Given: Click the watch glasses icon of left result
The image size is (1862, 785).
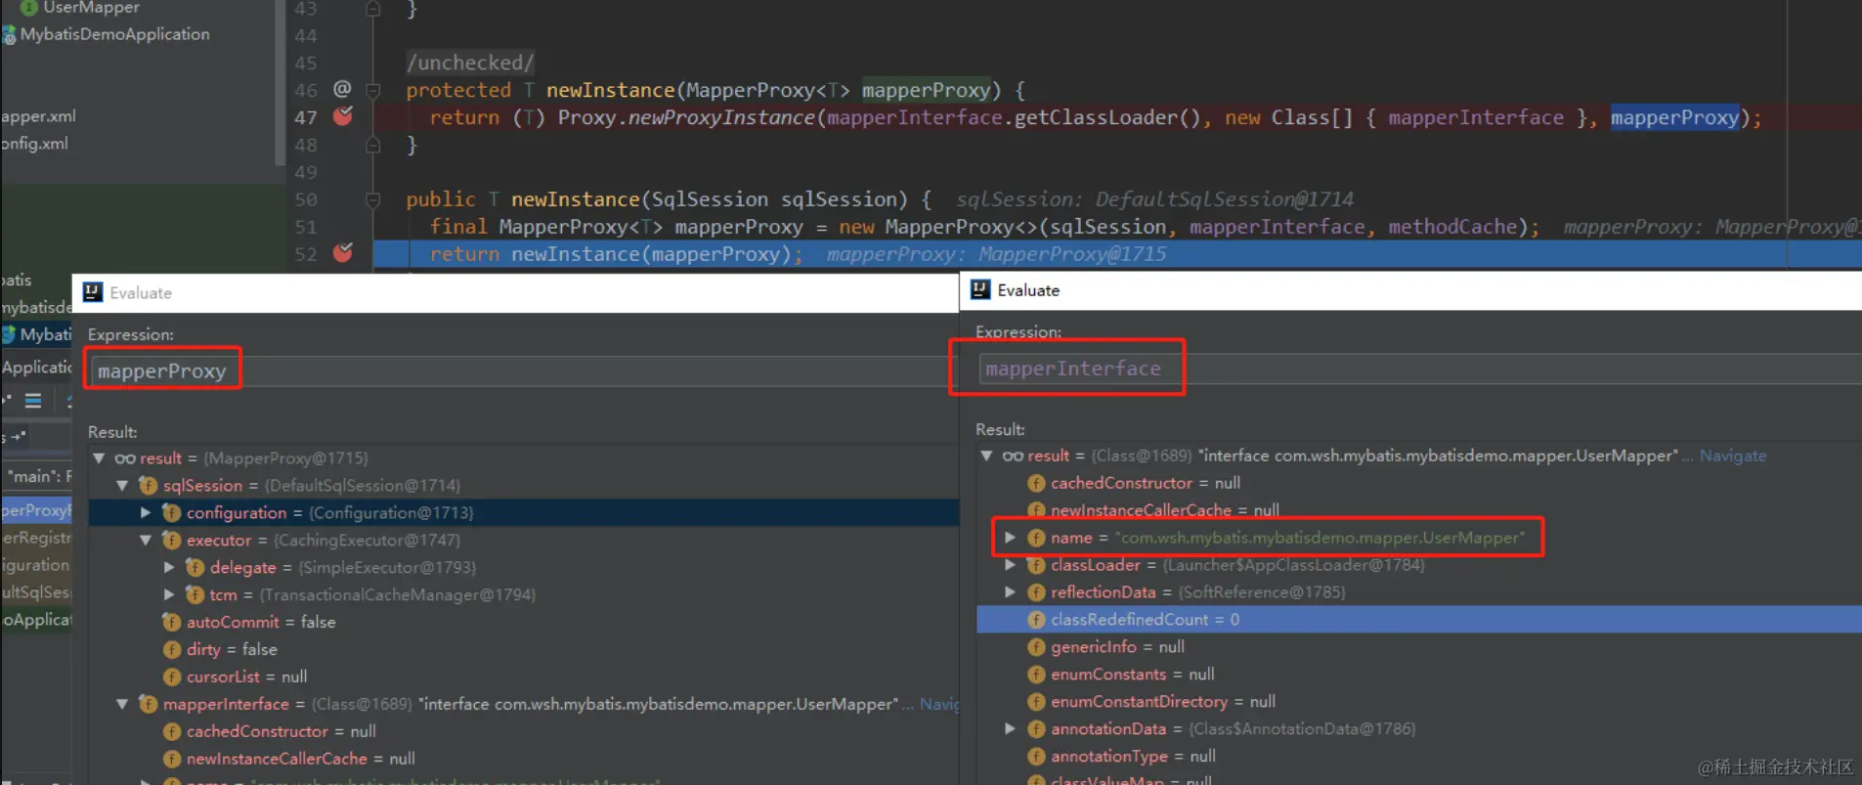Looking at the screenshot, I should pos(125,458).
